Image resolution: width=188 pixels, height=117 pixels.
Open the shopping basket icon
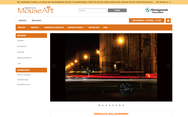168,21
